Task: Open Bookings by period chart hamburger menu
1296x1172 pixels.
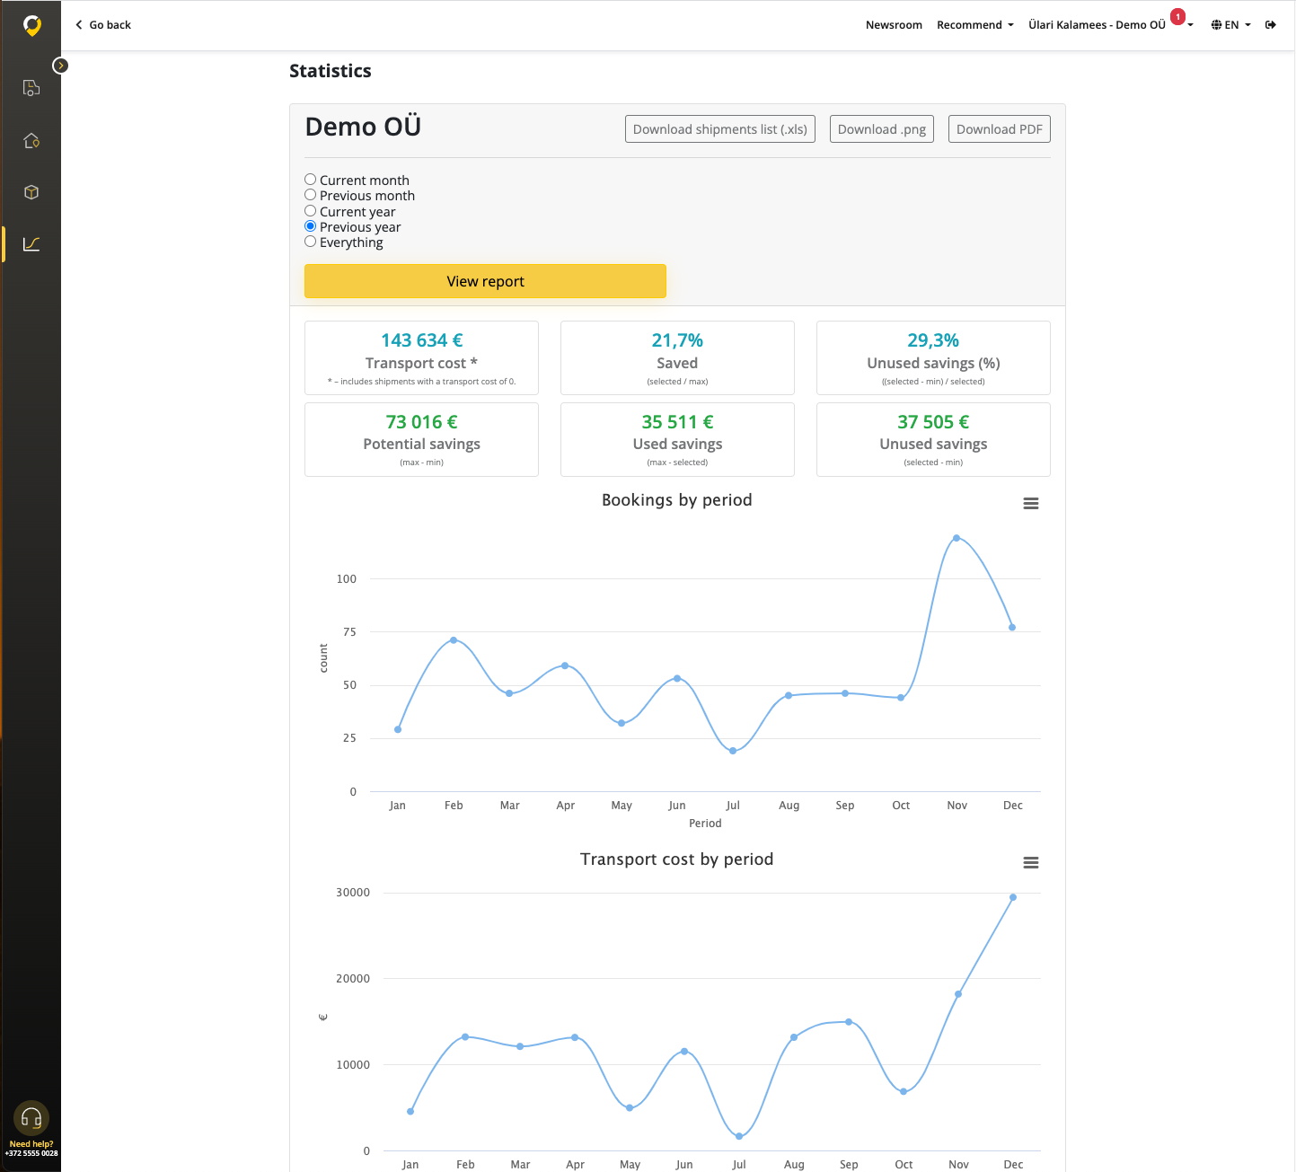Action: pyautogui.click(x=1031, y=504)
